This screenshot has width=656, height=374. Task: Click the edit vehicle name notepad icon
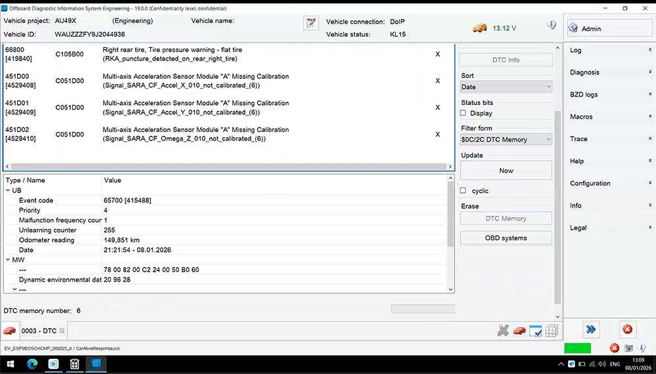coord(310,24)
